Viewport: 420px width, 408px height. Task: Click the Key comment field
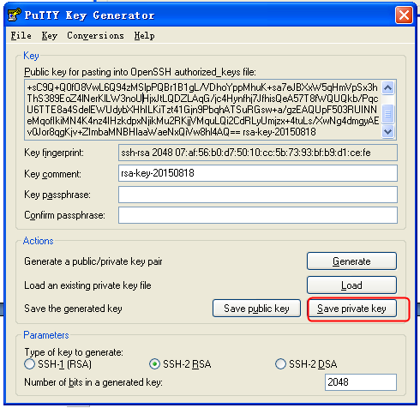point(258,173)
